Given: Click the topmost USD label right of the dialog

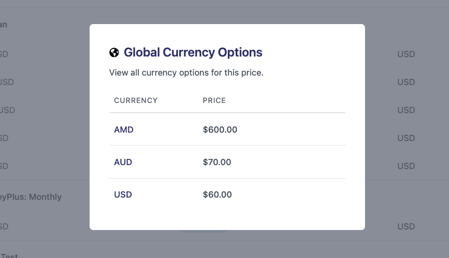Looking at the screenshot, I should pyautogui.click(x=406, y=54).
